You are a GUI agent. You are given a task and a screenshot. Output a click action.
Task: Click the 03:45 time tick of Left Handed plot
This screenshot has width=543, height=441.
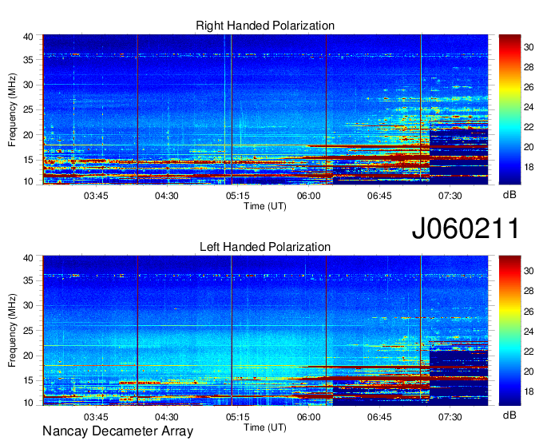pyautogui.click(x=96, y=417)
